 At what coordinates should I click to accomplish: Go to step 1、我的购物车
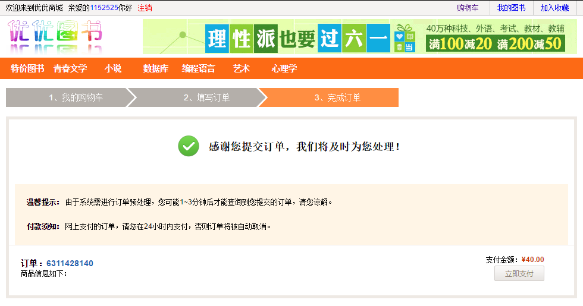point(71,97)
